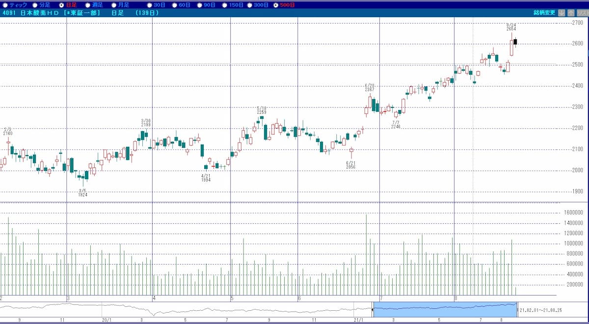Switch to 週足 weekly candles
Viewport: 589px width, 324px height.
pyautogui.click(x=88, y=4)
